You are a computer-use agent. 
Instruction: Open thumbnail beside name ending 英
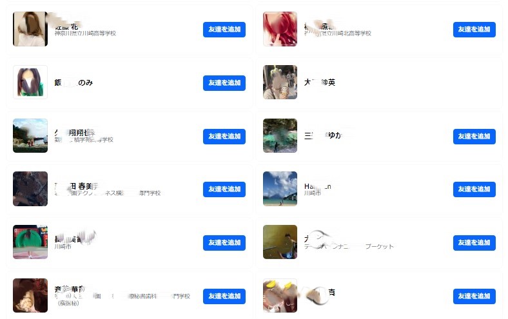tap(280, 82)
